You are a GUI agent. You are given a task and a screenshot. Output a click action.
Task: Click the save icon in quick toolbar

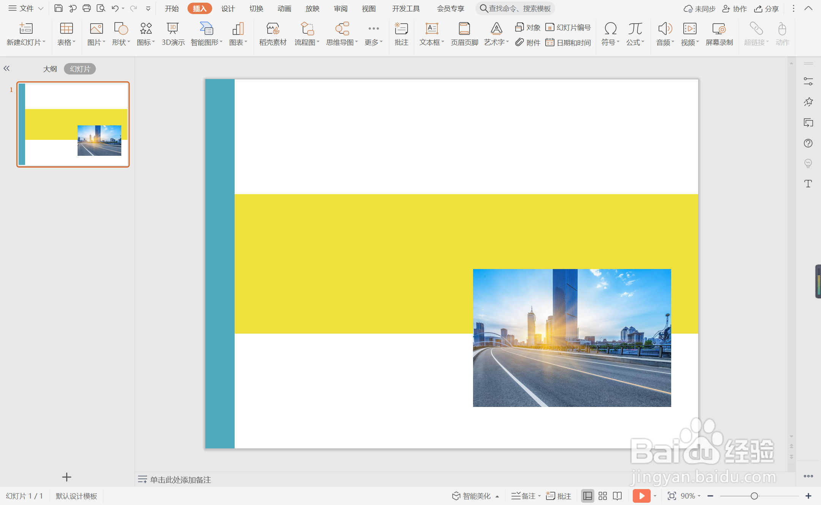pos(58,8)
